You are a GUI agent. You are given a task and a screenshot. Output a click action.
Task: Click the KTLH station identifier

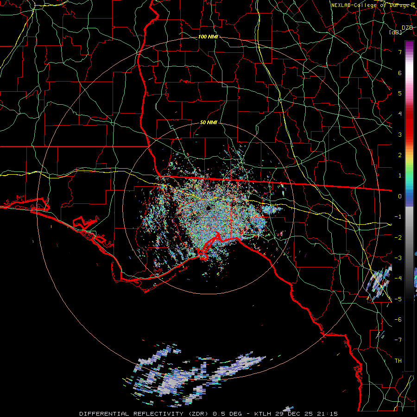click(263, 414)
